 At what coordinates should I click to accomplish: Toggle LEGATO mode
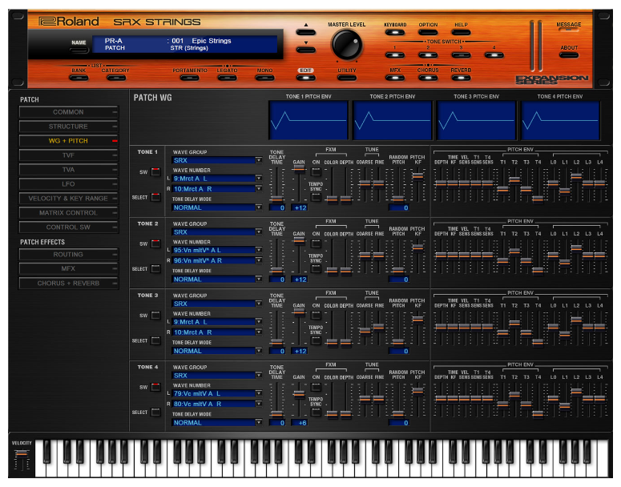(227, 78)
